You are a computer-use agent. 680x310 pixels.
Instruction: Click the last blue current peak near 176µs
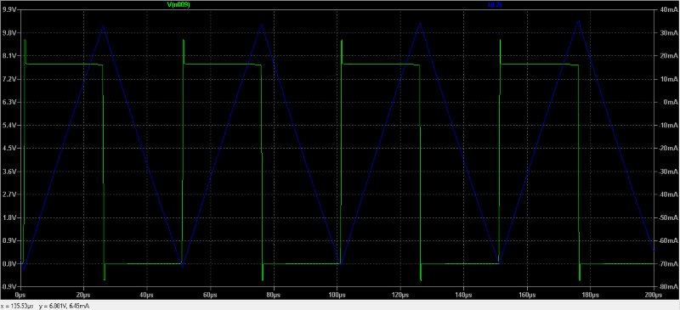[578, 20]
